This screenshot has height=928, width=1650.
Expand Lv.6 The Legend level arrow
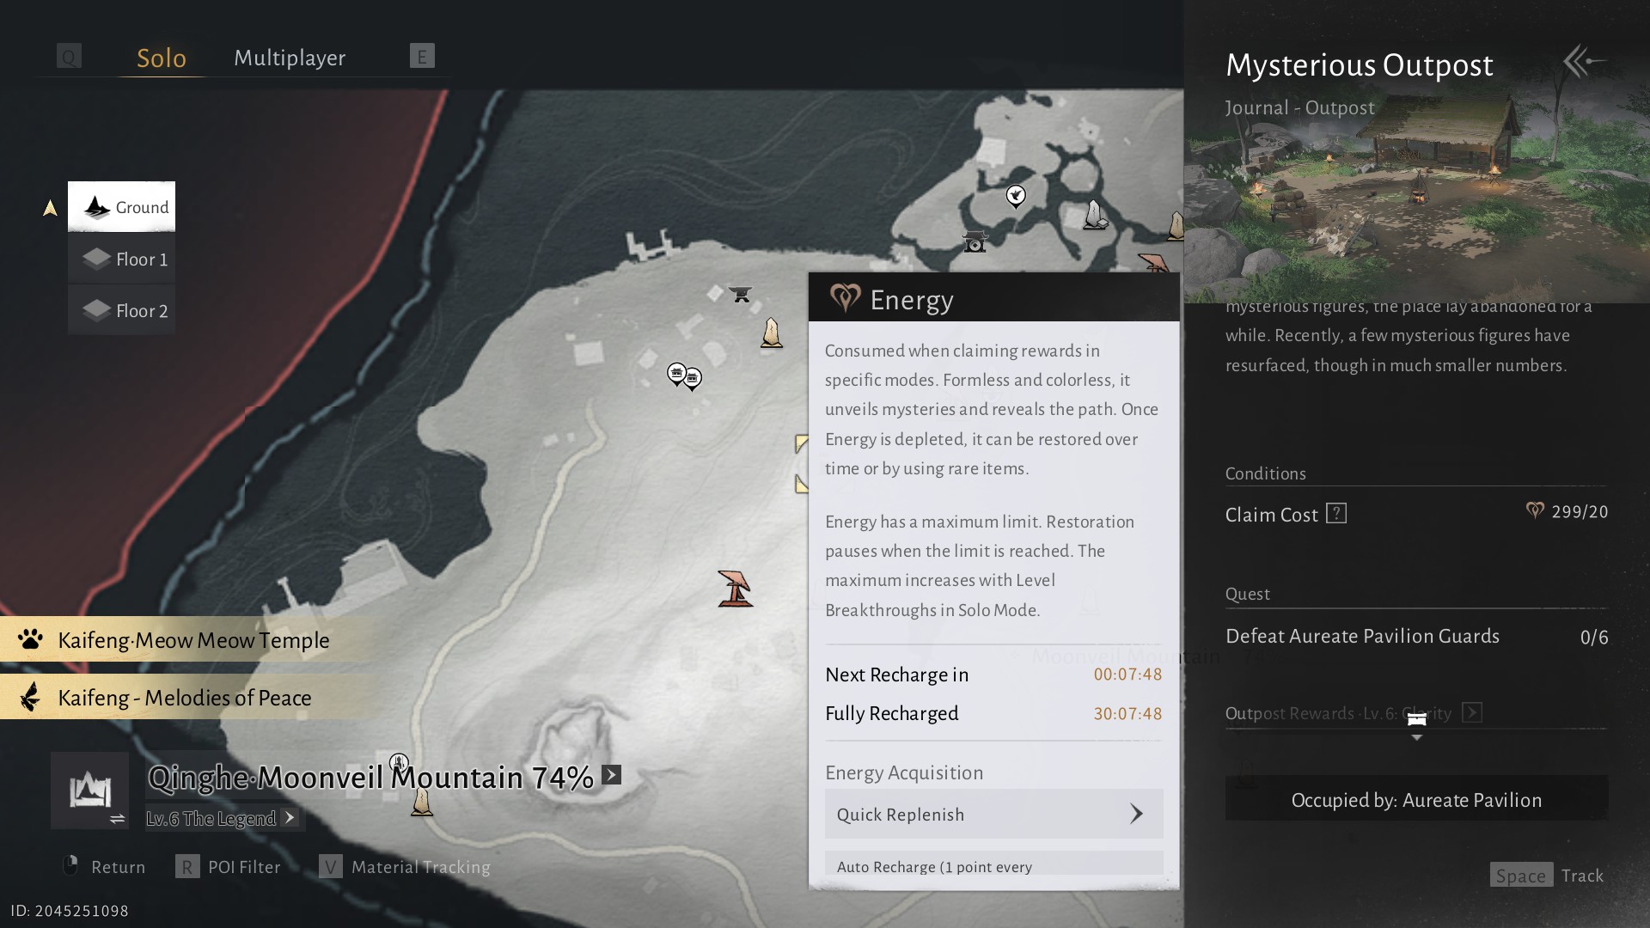click(290, 818)
